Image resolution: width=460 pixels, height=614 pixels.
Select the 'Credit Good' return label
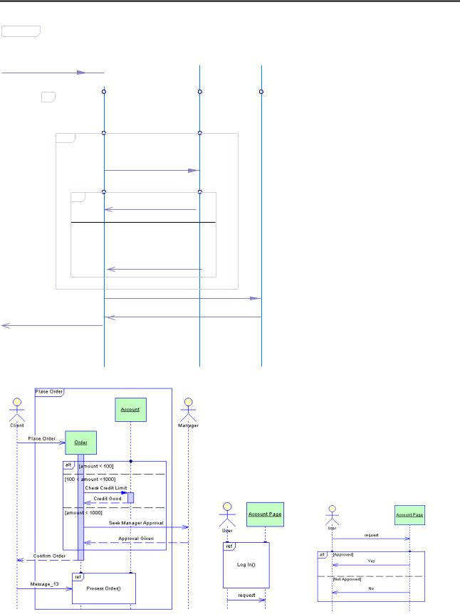[108, 499]
